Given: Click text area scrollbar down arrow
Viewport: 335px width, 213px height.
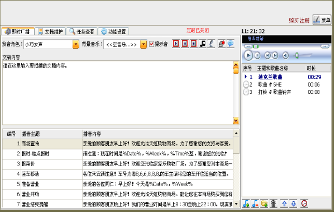Looking at the screenshot, I should pyautogui.click(x=236, y=121).
